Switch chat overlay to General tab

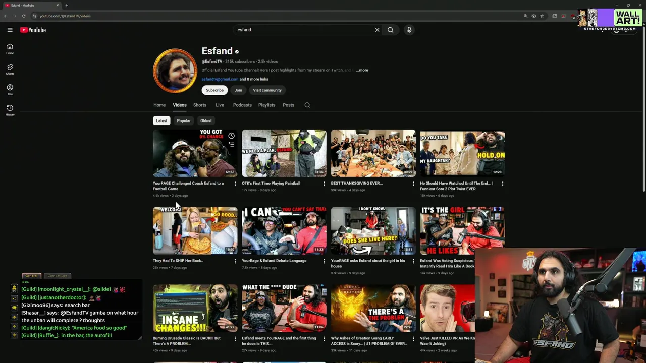click(x=31, y=276)
